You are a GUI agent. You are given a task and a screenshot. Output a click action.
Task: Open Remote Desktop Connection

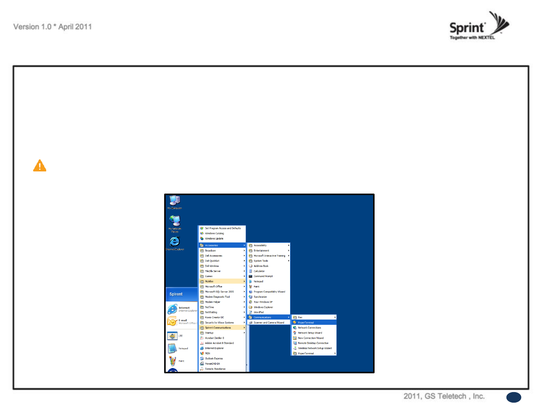[314, 343]
